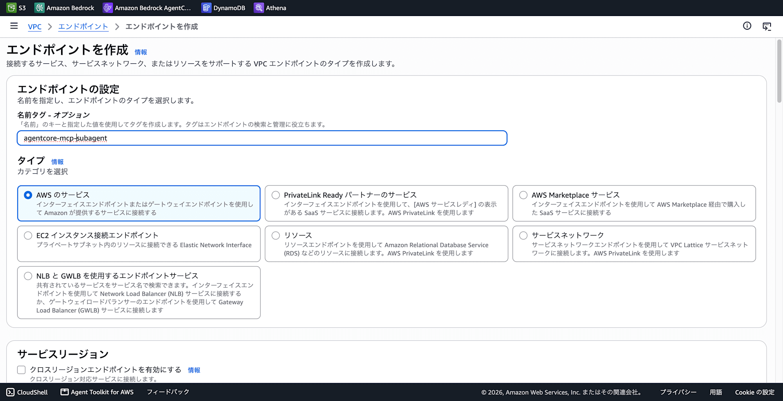Image resolution: width=783 pixels, height=401 pixels.
Task: Select サービスネットワーク endpoint type
Action: (523, 235)
